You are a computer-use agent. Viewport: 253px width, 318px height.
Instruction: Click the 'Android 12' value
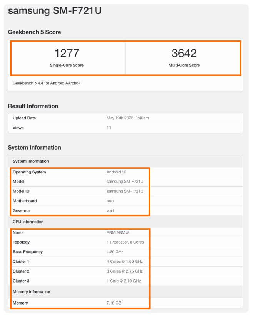click(116, 172)
